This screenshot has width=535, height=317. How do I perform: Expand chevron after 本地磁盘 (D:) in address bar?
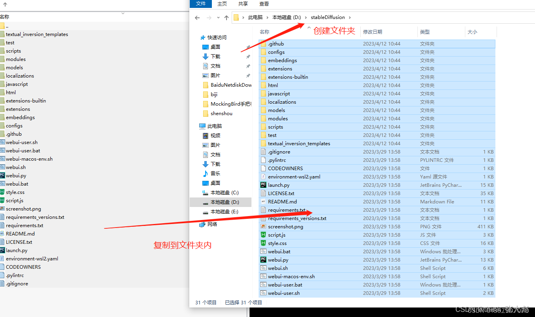(306, 17)
